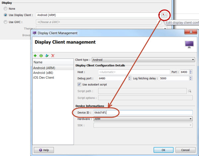This screenshot has width=199, height=156.
Task: Select iOS Dev Client in the list
Action: point(53,78)
